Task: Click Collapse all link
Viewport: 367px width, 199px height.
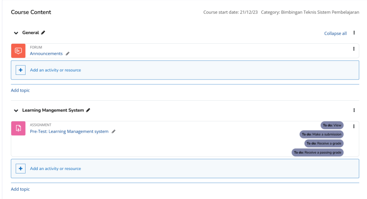Action: click(335, 33)
